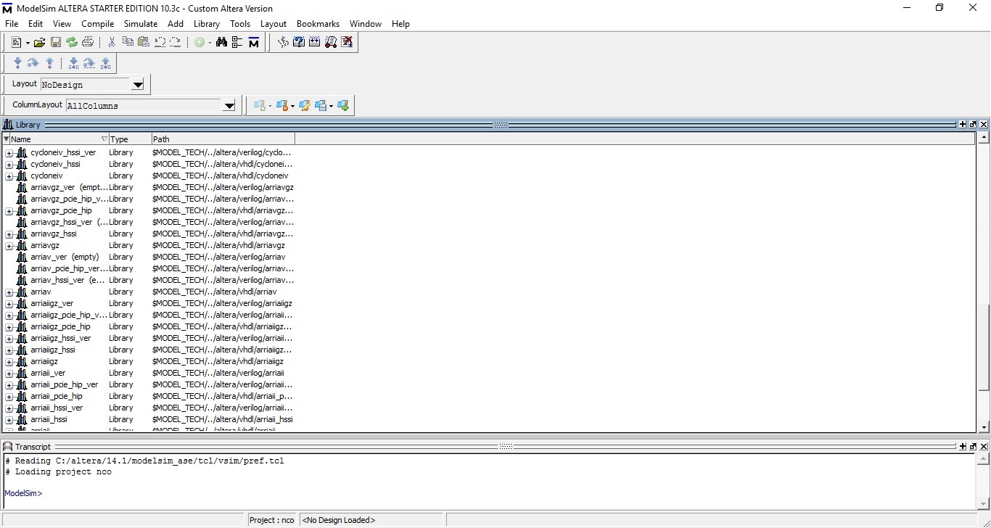This screenshot has width=991, height=528.
Task: Undock the Transcript panel
Action: (974, 447)
